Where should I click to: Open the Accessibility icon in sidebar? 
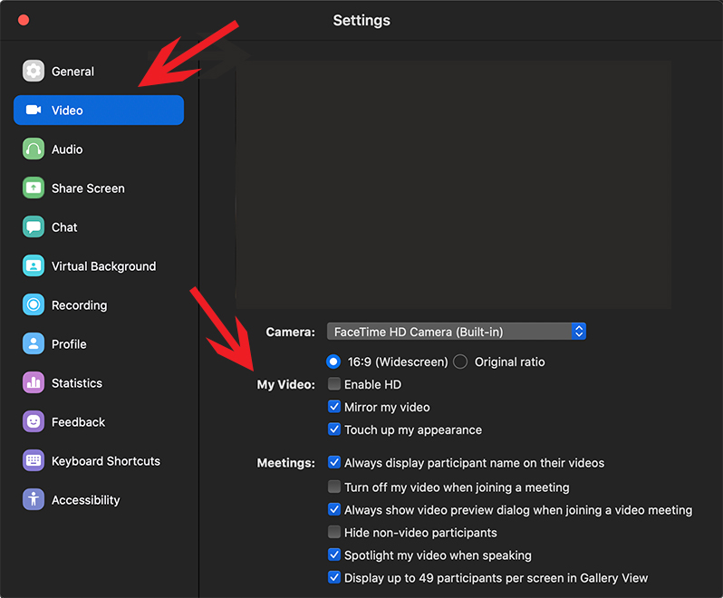pos(34,500)
